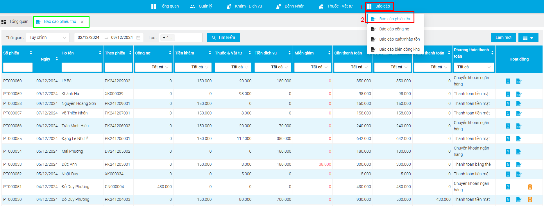The height and width of the screenshot is (206, 544).
Task: Click orange debt icon for PT000050
Action: coord(530,200)
